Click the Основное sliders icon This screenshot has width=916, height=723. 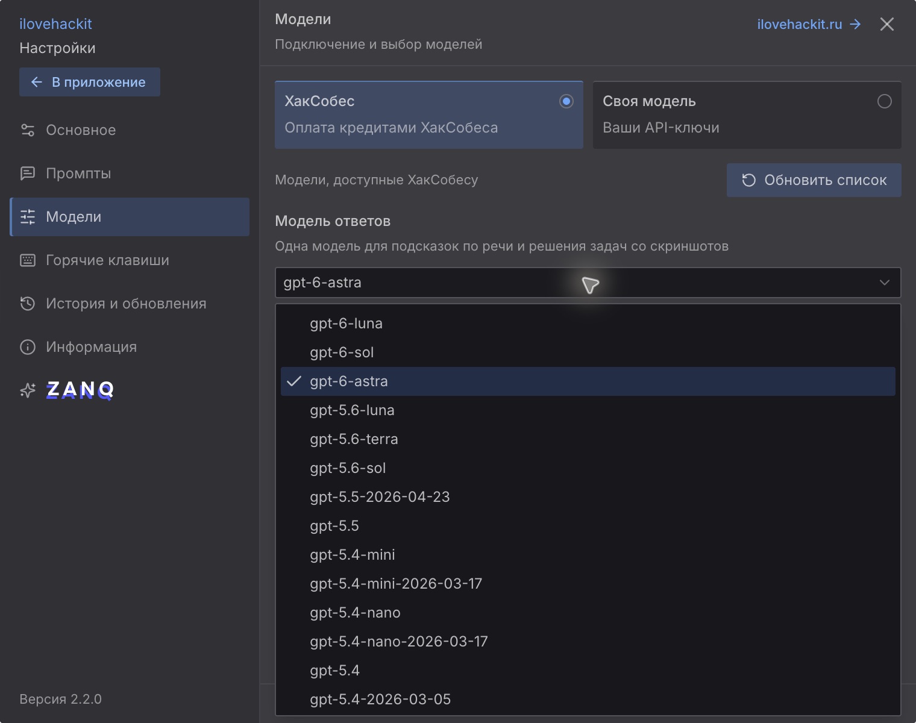tap(28, 130)
